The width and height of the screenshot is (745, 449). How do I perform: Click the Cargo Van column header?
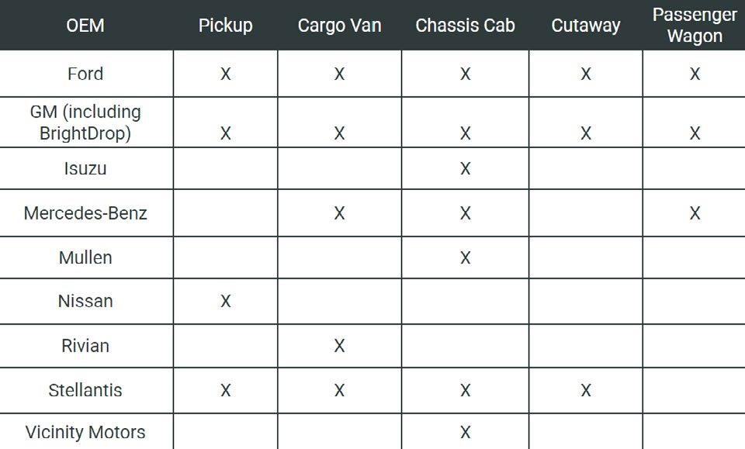pyautogui.click(x=339, y=25)
